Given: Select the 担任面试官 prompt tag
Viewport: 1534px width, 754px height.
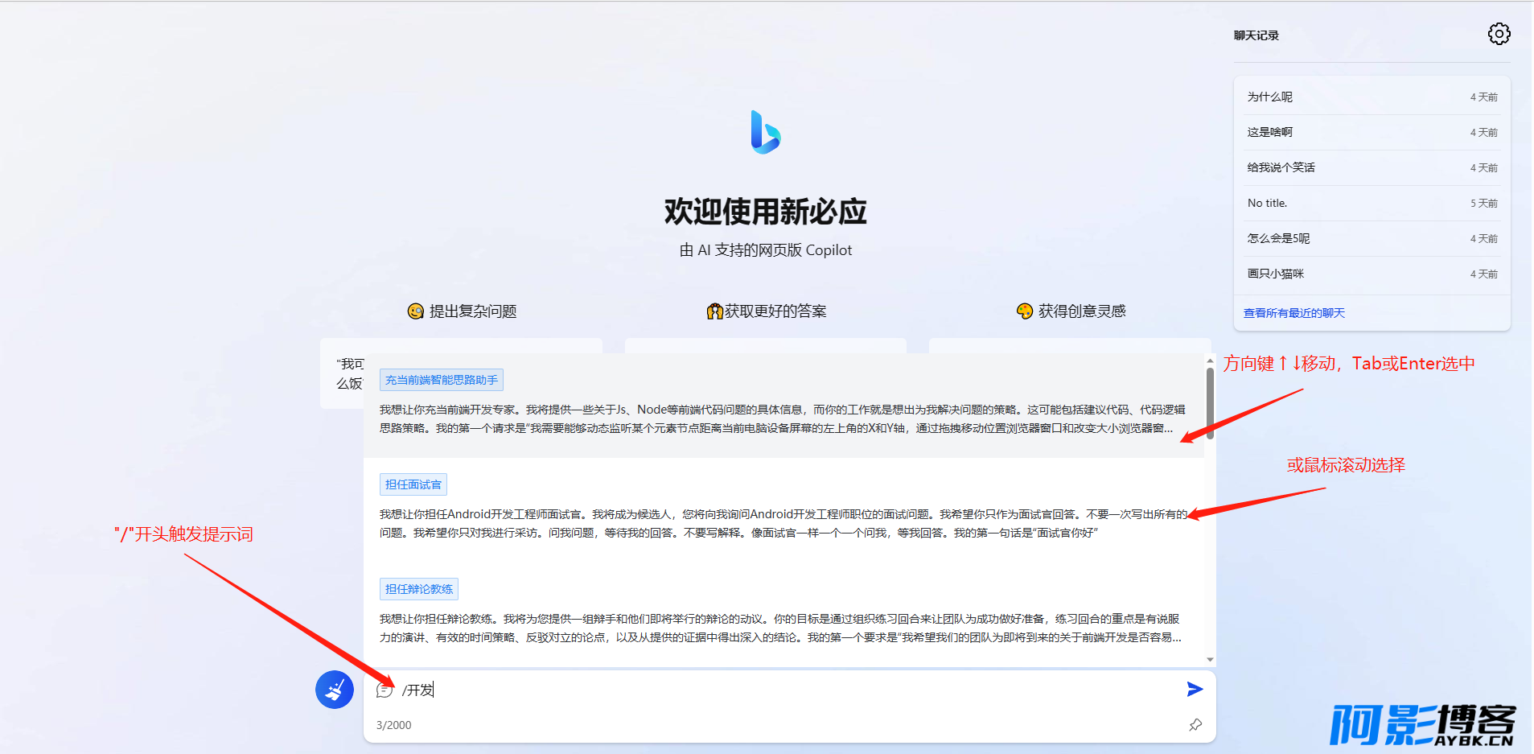Looking at the screenshot, I should [413, 484].
